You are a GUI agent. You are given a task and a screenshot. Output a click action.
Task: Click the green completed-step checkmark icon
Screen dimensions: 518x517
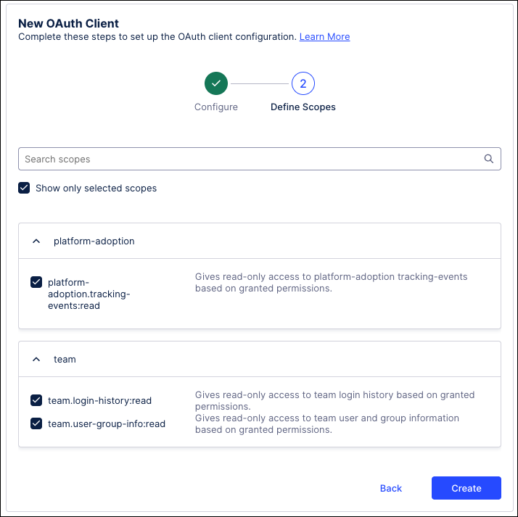(216, 83)
